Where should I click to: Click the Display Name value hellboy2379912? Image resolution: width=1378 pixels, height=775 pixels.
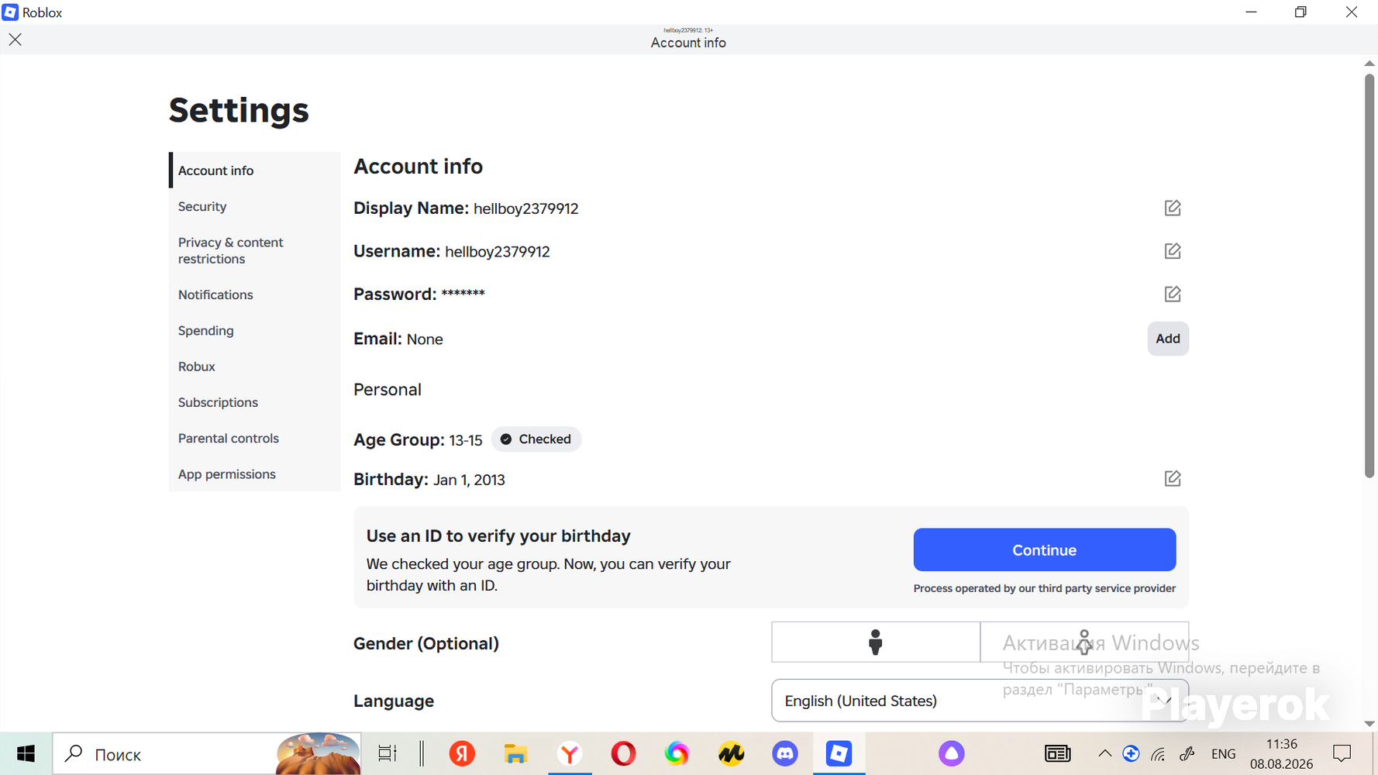tap(526, 208)
